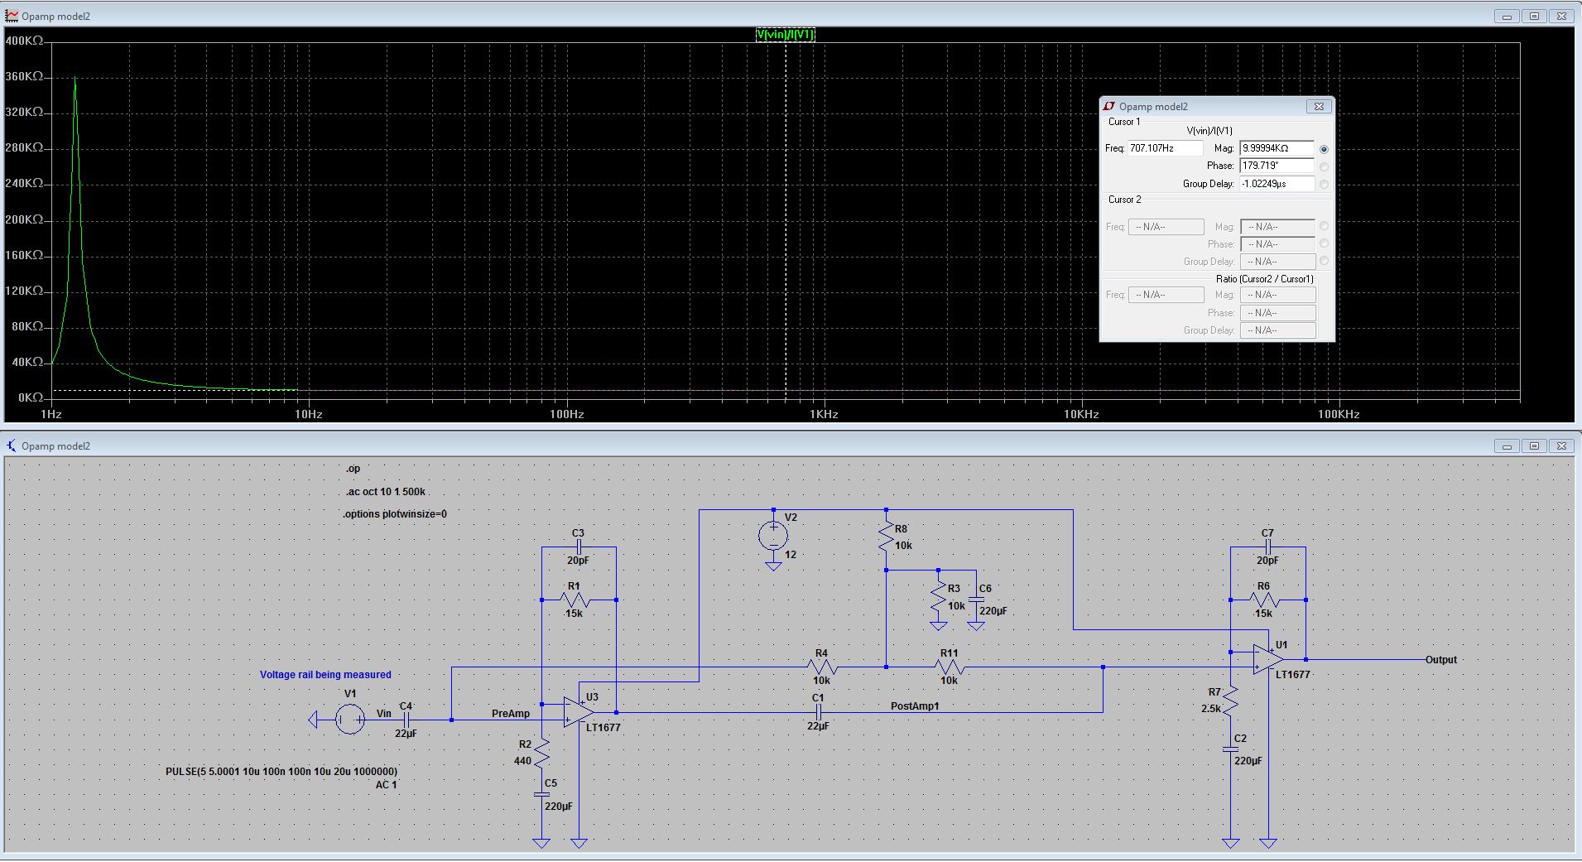1582x862 pixels.
Task: Maximize the plot window
Action: point(1534,16)
